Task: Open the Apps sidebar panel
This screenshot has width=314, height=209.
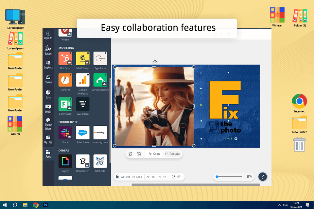Action: (48, 154)
